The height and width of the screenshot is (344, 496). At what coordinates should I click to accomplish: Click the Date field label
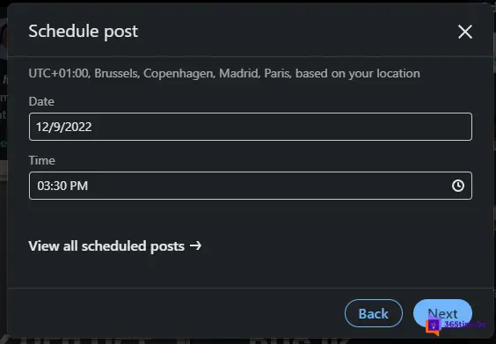click(x=41, y=101)
